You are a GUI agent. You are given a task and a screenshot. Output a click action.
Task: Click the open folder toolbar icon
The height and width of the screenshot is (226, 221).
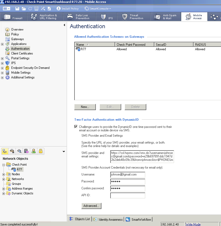[24, 9]
